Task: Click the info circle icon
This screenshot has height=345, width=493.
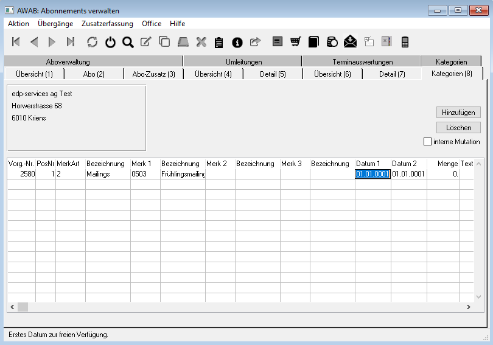Action: [x=237, y=42]
